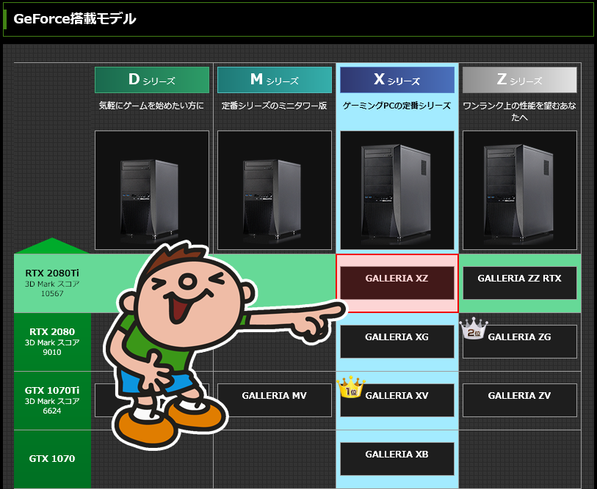Click the M シリーズ header

pyautogui.click(x=275, y=80)
